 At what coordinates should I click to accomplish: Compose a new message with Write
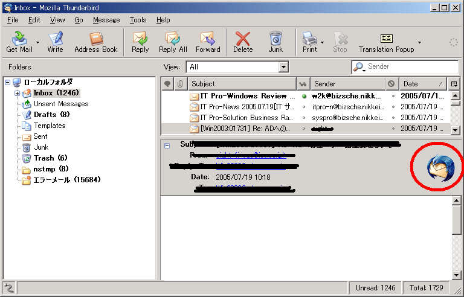(x=56, y=42)
